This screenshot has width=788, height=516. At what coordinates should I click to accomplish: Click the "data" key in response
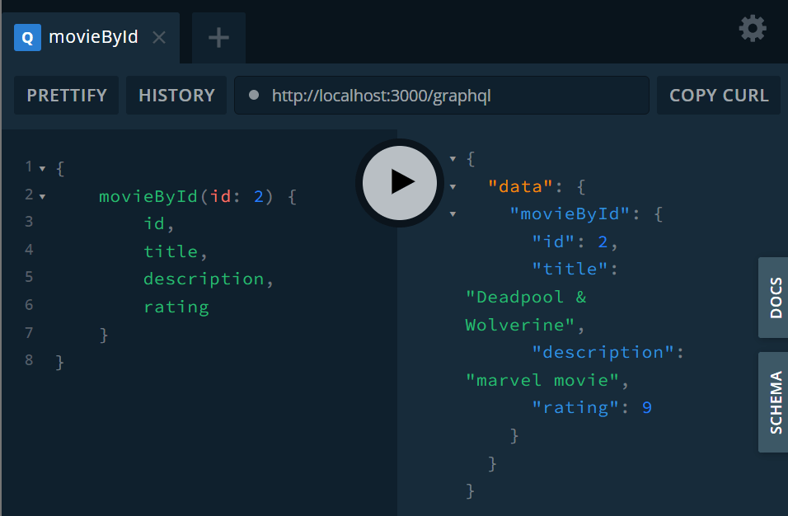point(520,187)
